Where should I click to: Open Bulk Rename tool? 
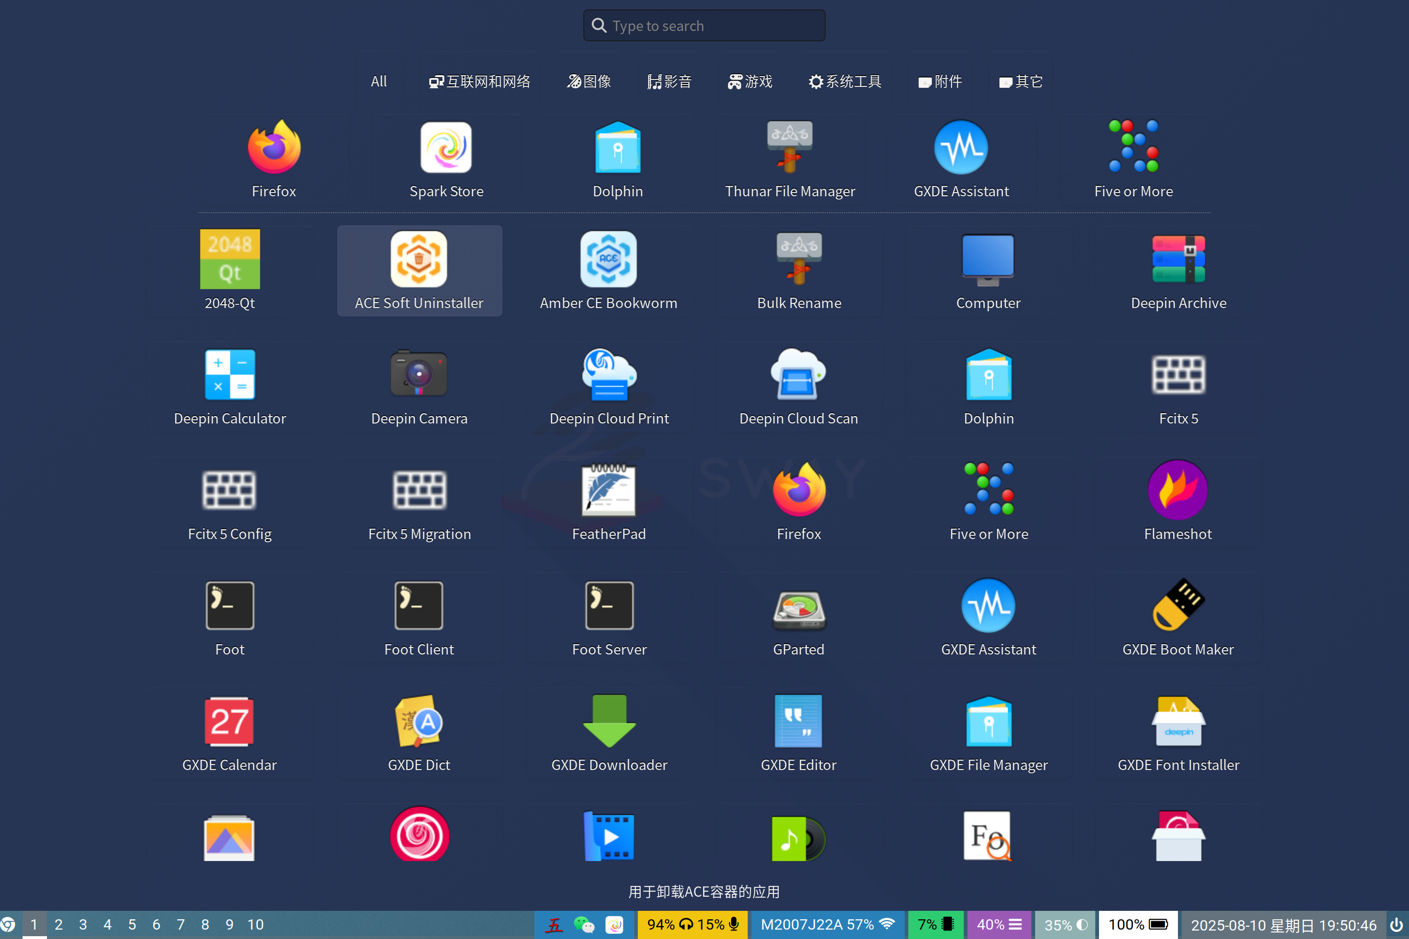[x=799, y=271]
